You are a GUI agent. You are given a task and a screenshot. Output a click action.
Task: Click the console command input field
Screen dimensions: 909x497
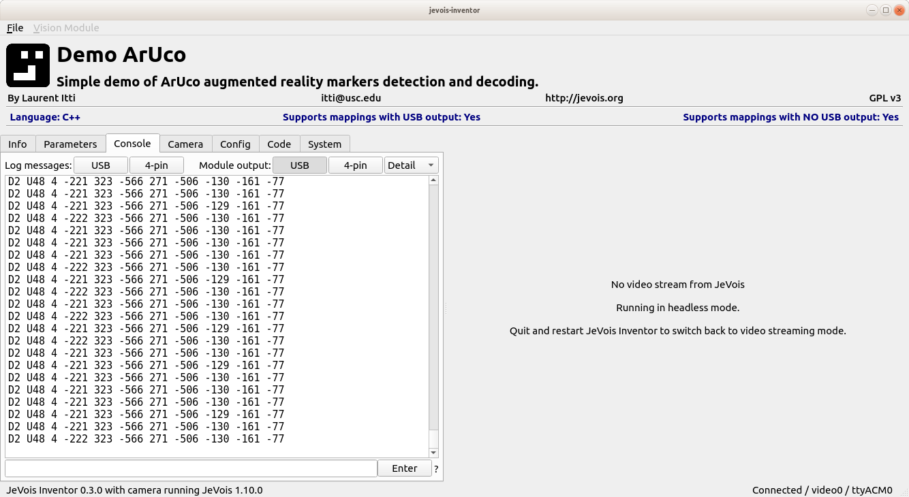[x=191, y=468]
